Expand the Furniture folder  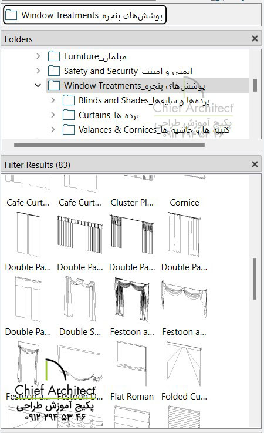[38, 56]
